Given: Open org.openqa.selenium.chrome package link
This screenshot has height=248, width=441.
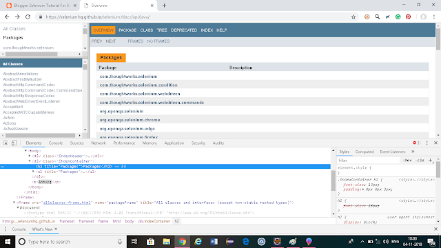Looking at the screenshot, I should (x=130, y=120).
